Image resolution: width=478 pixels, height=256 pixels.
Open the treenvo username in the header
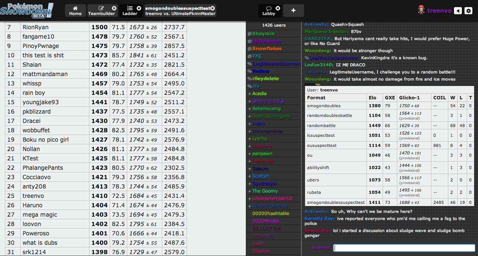click(x=439, y=11)
